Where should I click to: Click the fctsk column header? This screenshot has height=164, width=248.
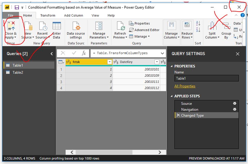click(x=89, y=62)
